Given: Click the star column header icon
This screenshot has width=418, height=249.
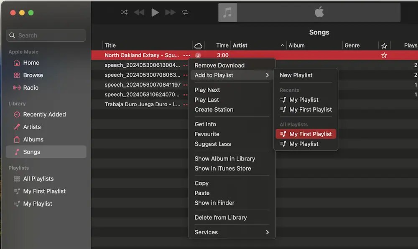Looking at the screenshot, I should [x=384, y=46].
